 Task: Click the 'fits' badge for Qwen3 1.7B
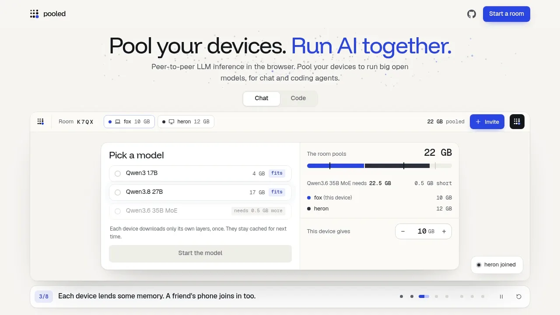pos(277,173)
